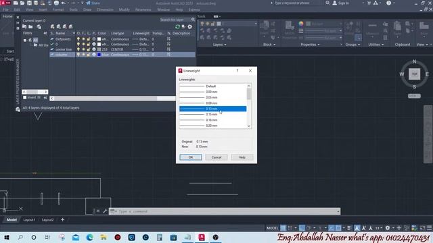
Task: Click Sign In in the title bar
Action: coord(340,3)
